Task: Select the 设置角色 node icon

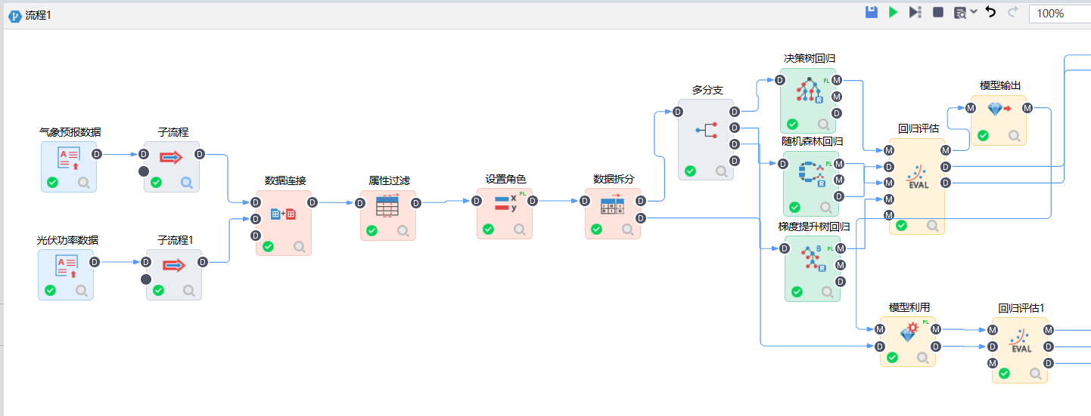Action: click(x=505, y=203)
